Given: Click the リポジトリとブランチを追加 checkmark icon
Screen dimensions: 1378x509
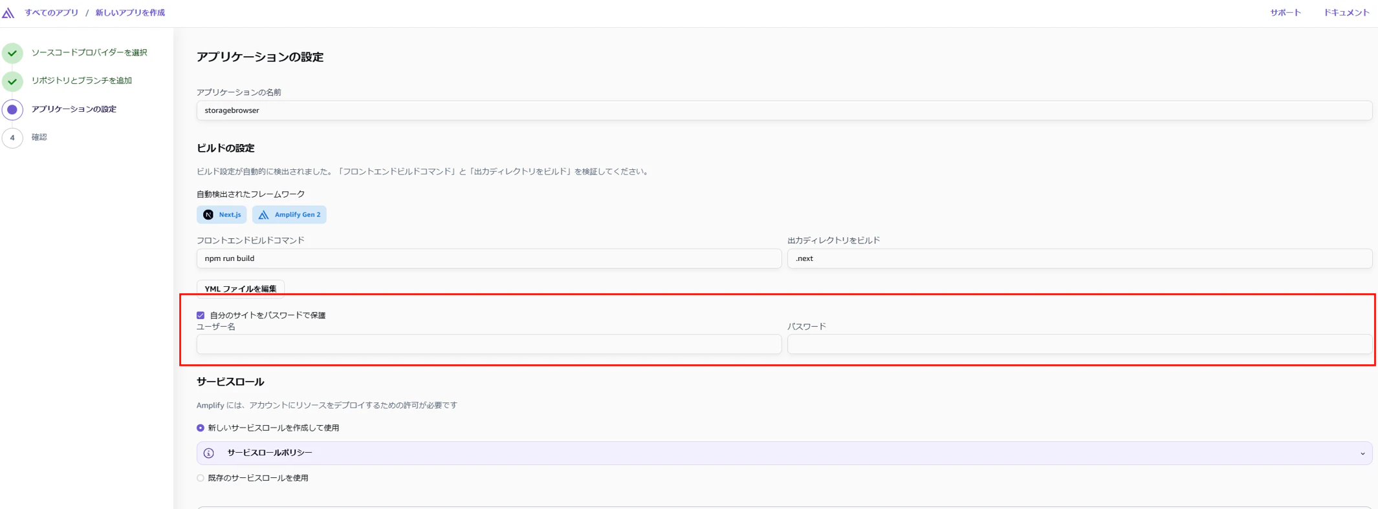Looking at the screenshot, I should (x=12, y=81).
